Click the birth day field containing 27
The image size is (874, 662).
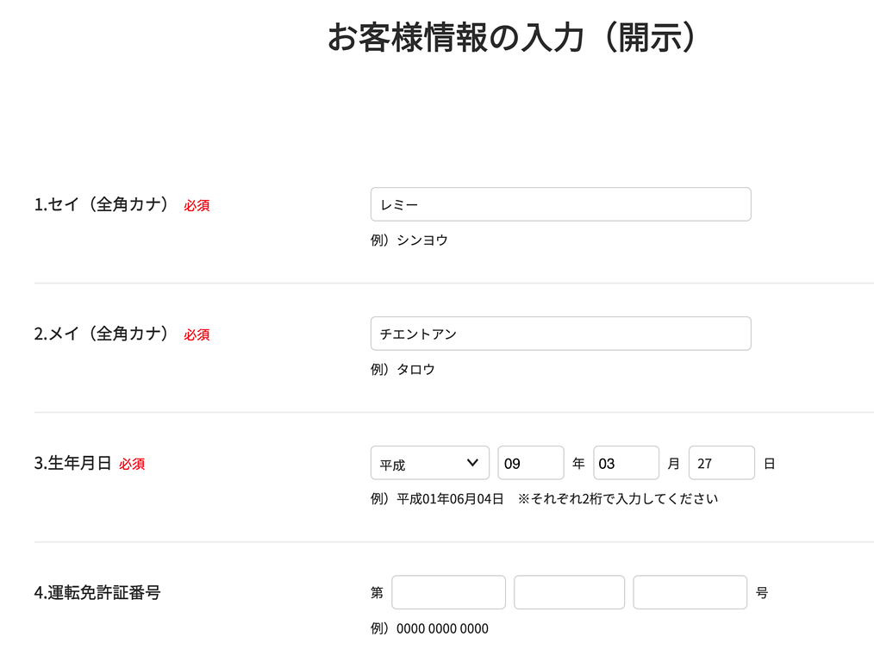[x=721, y=462]
